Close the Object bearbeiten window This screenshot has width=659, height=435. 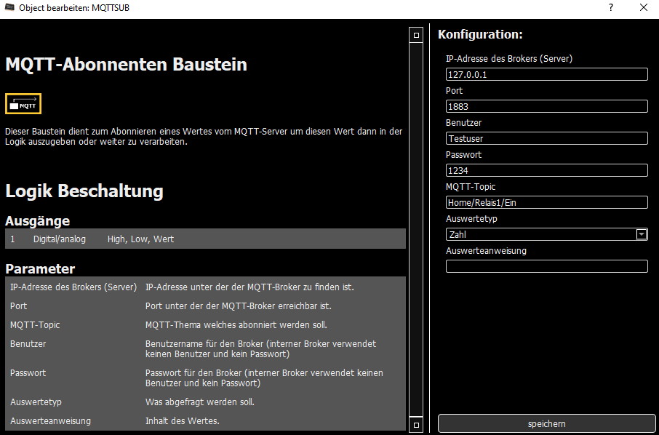click(643, 8)
